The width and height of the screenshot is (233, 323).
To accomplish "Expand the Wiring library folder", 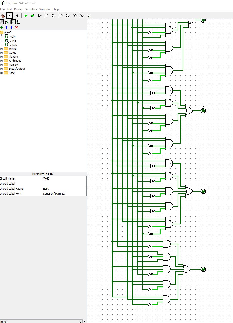I will (x=1, y=49).
